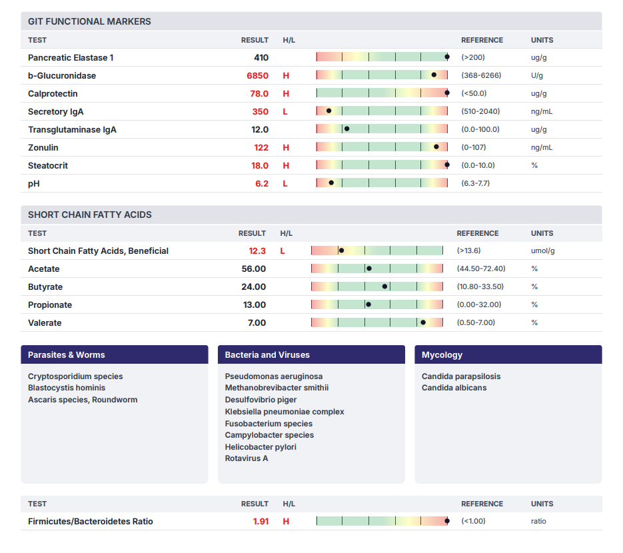This screenshot has width=623, height=553.
Task: Click the b-Glucuronidase range bar
Action: coord(382,75)
